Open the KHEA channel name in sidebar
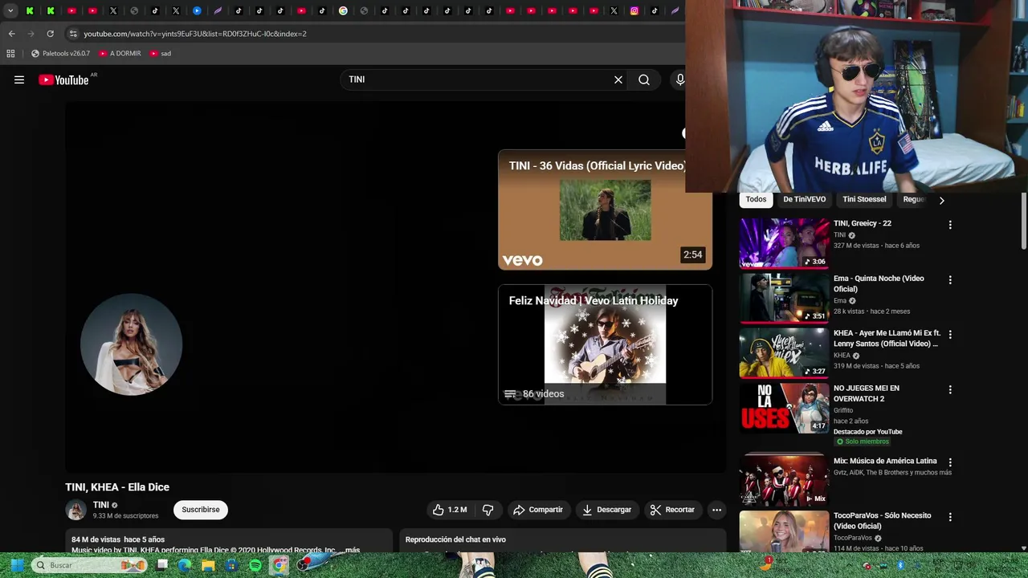The height and width of the screenshot is (578, 1028). [842, 356]
